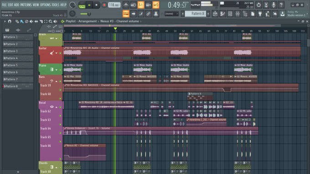310x174 pixels.
Task: Open the channel rack icon
Action: (230, 14)
